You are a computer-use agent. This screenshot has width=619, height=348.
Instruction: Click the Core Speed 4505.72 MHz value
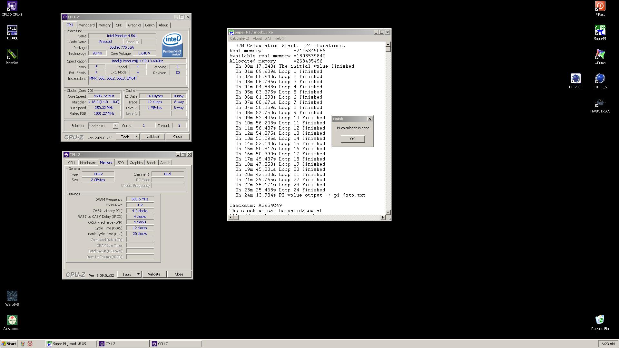click(x=104, y=96)
